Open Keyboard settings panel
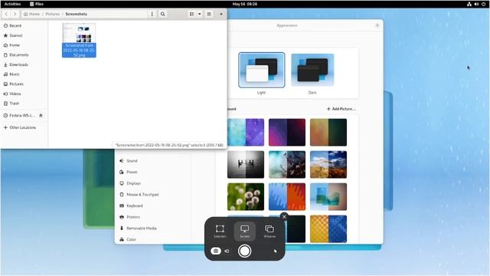The height and width of the screenshot is (276, 490). pyautogui.click(x=153, y=206)
